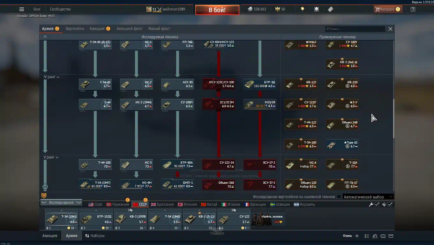Viewport: 434px width, 245px height.
Task: Select the ИС-3 heavy tank
Action: [136, 165]
